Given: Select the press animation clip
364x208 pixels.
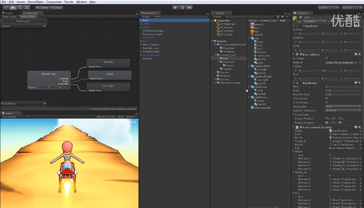Looking at the screenshot, I should tap(259, 101).
